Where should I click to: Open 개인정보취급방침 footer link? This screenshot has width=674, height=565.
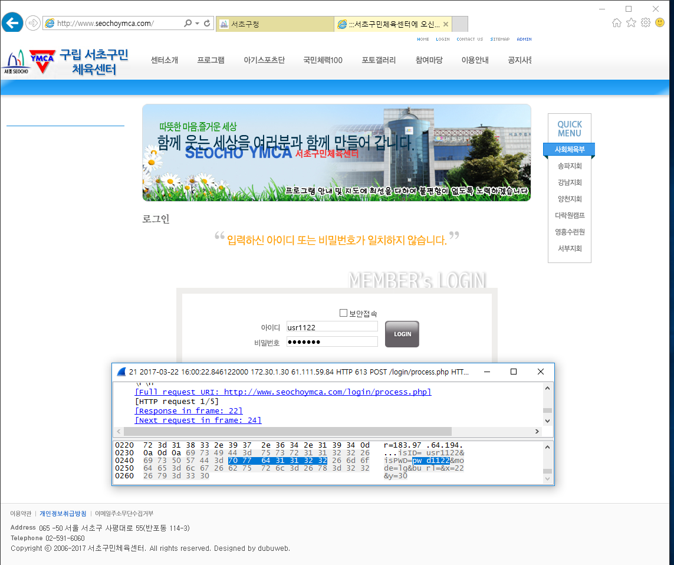point(63,514)
